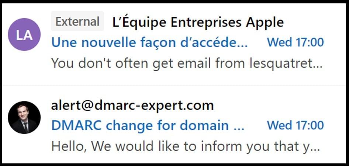This screenshot has height=166, width=349.
Task: Open sender alert@dmarc-expert.com
Action: (132, 106)
